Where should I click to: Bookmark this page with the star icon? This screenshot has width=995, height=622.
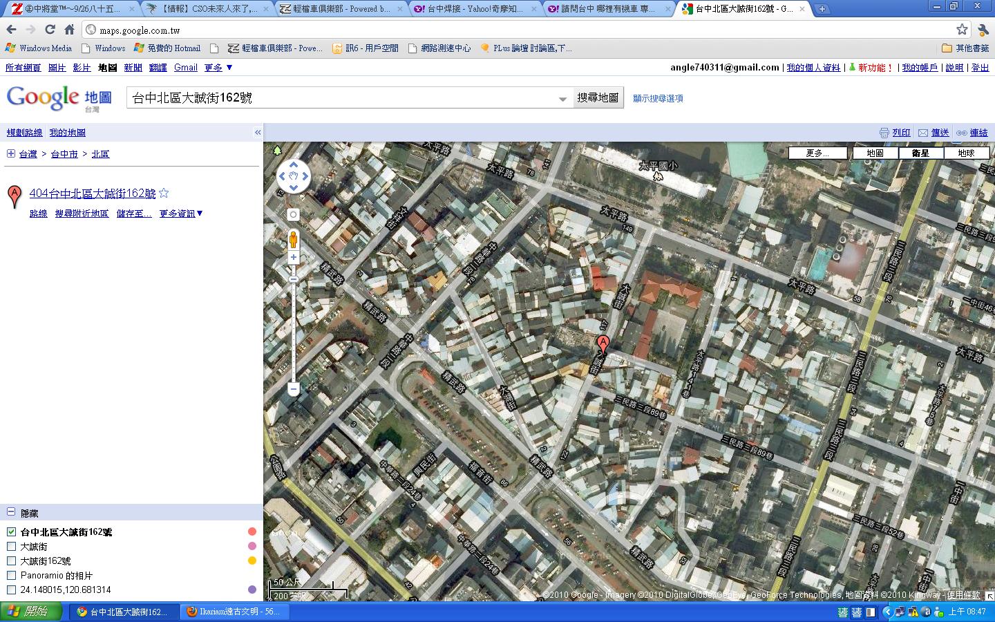point(962,30)
